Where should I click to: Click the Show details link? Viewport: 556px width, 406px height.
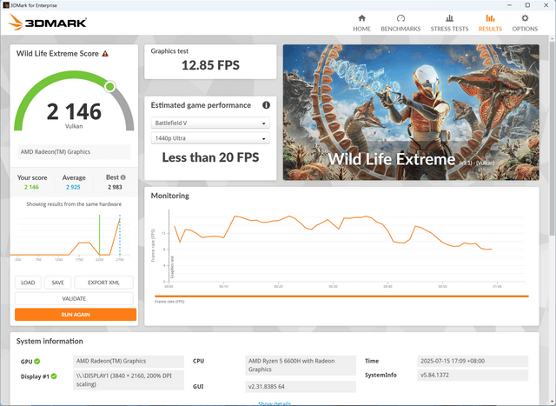tap(275, 403)
